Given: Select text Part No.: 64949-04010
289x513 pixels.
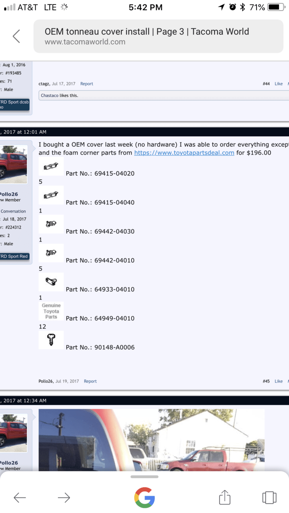Looking at the screenshot, I should pos(100,318).
